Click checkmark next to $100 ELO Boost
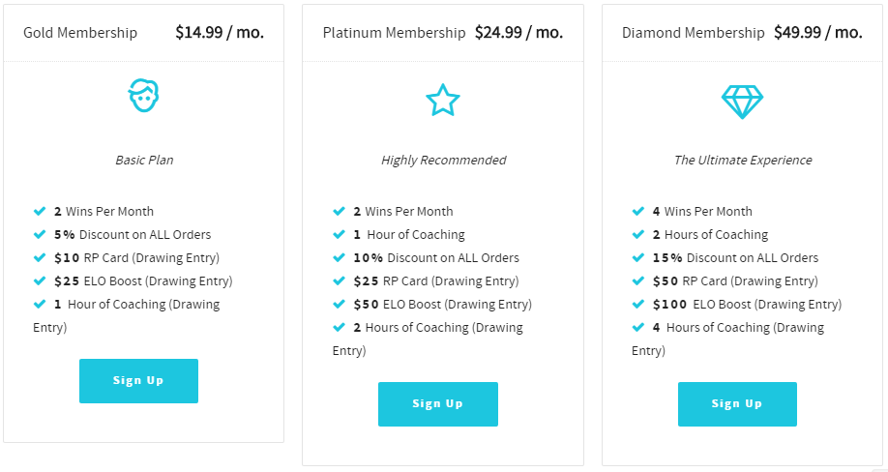This screenshot has width=888, height=472. pyautogui.click(x=638, y=304)
